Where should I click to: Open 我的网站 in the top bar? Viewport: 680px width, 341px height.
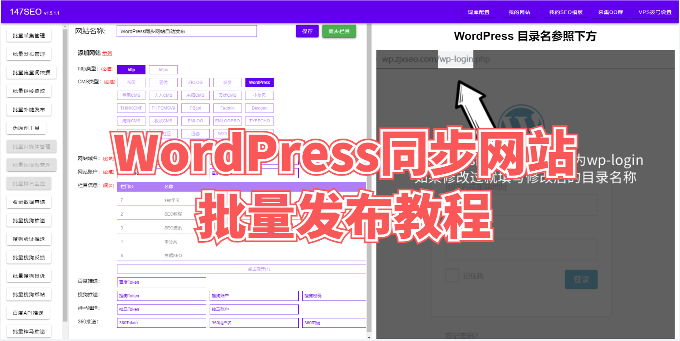(519, 12)
